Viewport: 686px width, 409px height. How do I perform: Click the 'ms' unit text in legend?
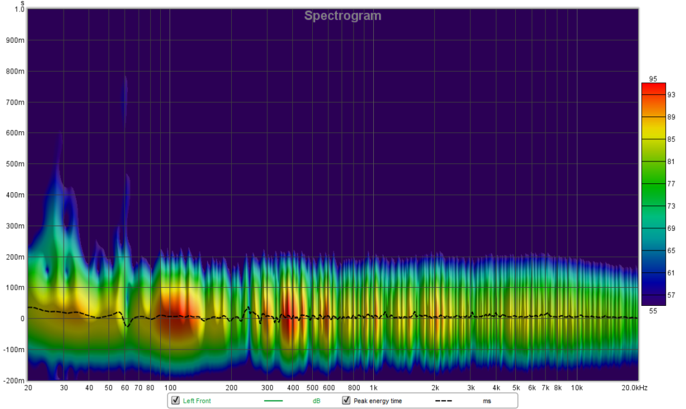coord(487,401)
